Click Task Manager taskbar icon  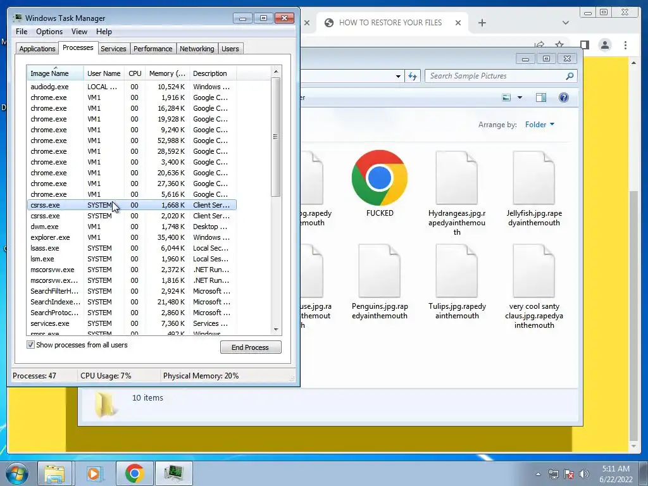[174, 473]
